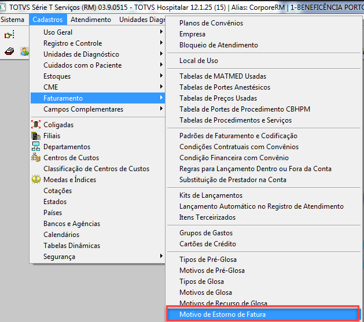Click the Filiais building icon

click(x=36, y=136)
